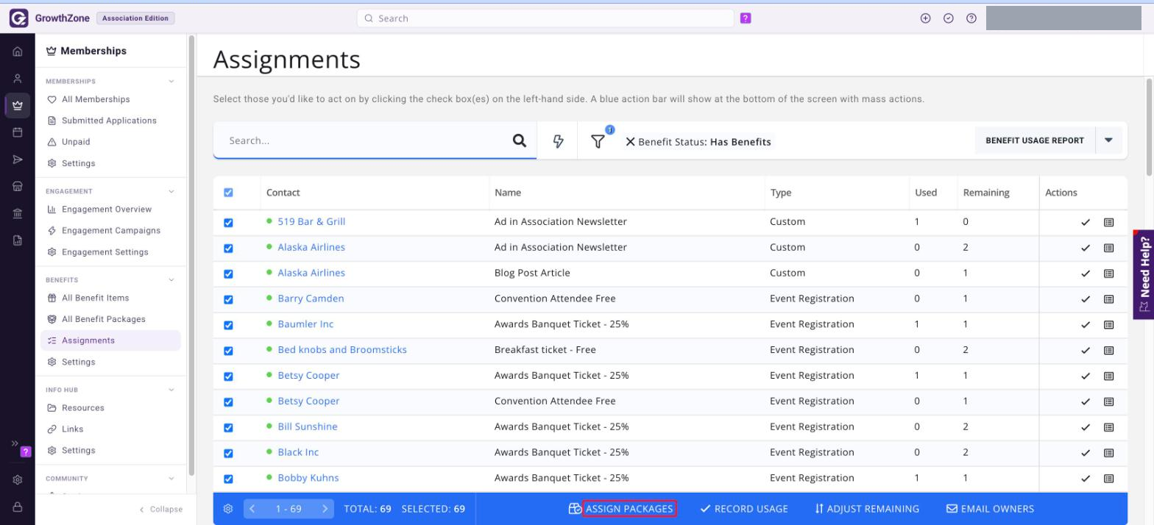
Task: Click the lock icon in left rail
Action: click(18, 507)
